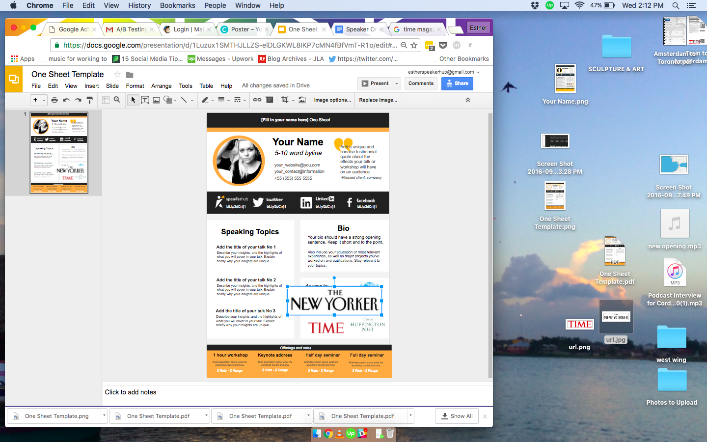Click the Undo arrow icon
This screenshot has width=707, height=442.
tap(66, 100)
